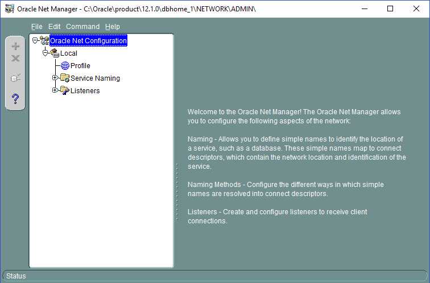Expand the Service Naming node

(55, 77)
